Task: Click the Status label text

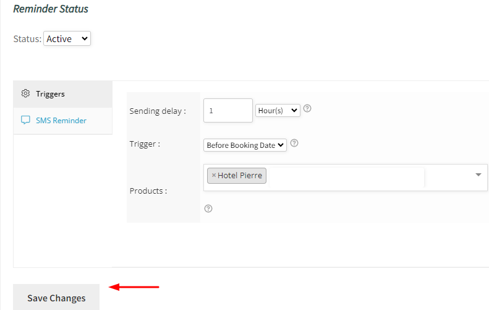Action: click(x=27, y=39)
